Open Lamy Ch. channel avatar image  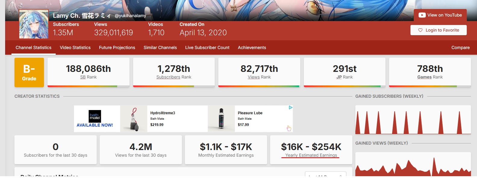click(34, 24)
